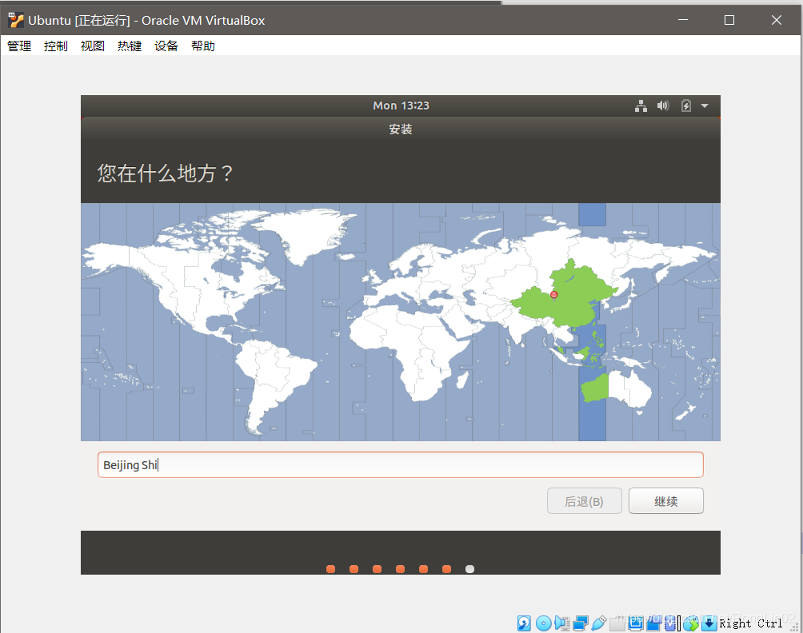Image resolution: width=803 pixels, height=633 pixels.
Task: Click the grey shared folders status icon
Action: pyautogui.click(x=617, y=623)
